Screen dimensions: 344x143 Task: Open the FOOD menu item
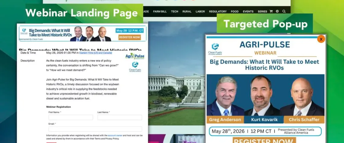coord(234,12)
